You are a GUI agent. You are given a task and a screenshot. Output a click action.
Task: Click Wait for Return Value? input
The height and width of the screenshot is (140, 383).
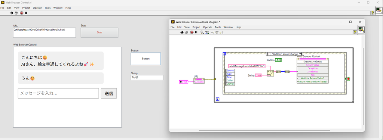coord(313,78)
